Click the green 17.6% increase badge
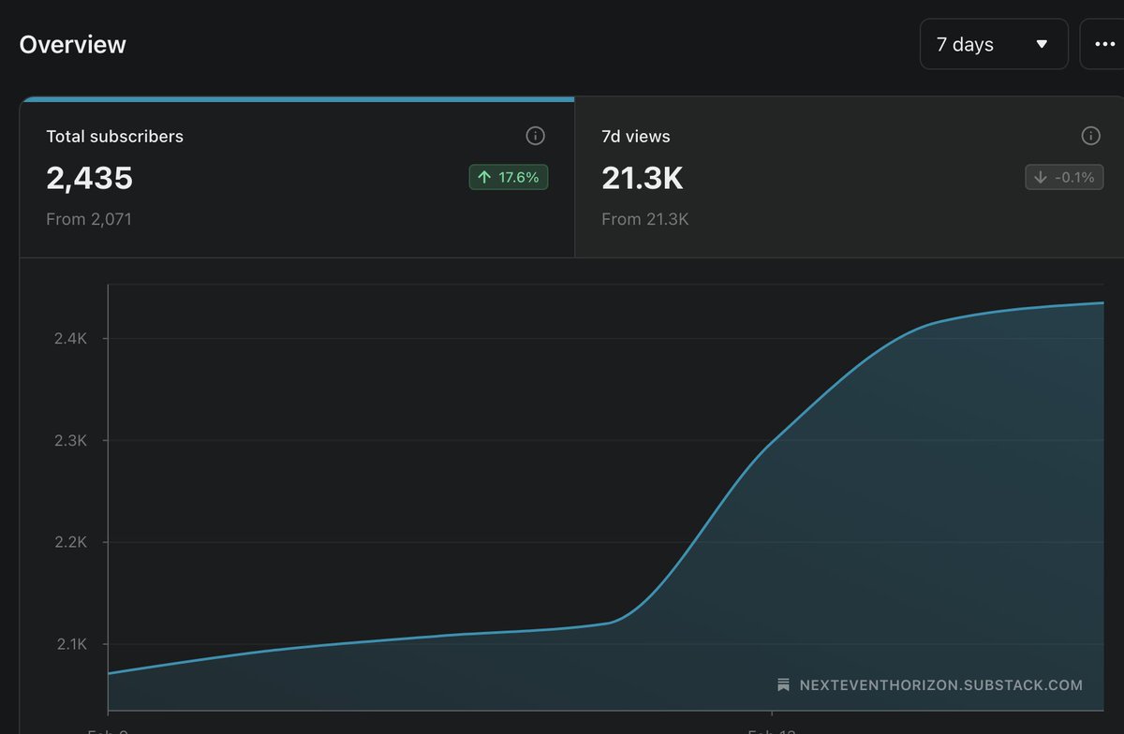Image resolution: width=1124 pixels, height=734 pixels. [509, 177]
